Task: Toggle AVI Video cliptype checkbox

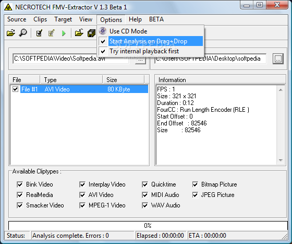Action: (x=82, y=195)
